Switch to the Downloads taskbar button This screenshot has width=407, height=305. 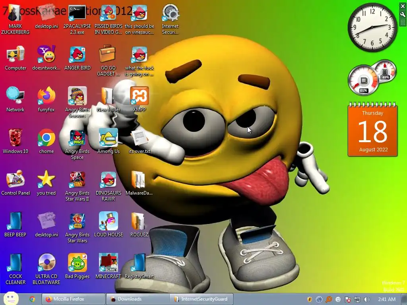[138, 299]
